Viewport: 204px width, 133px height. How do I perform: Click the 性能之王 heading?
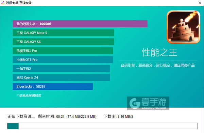(159, 52)
